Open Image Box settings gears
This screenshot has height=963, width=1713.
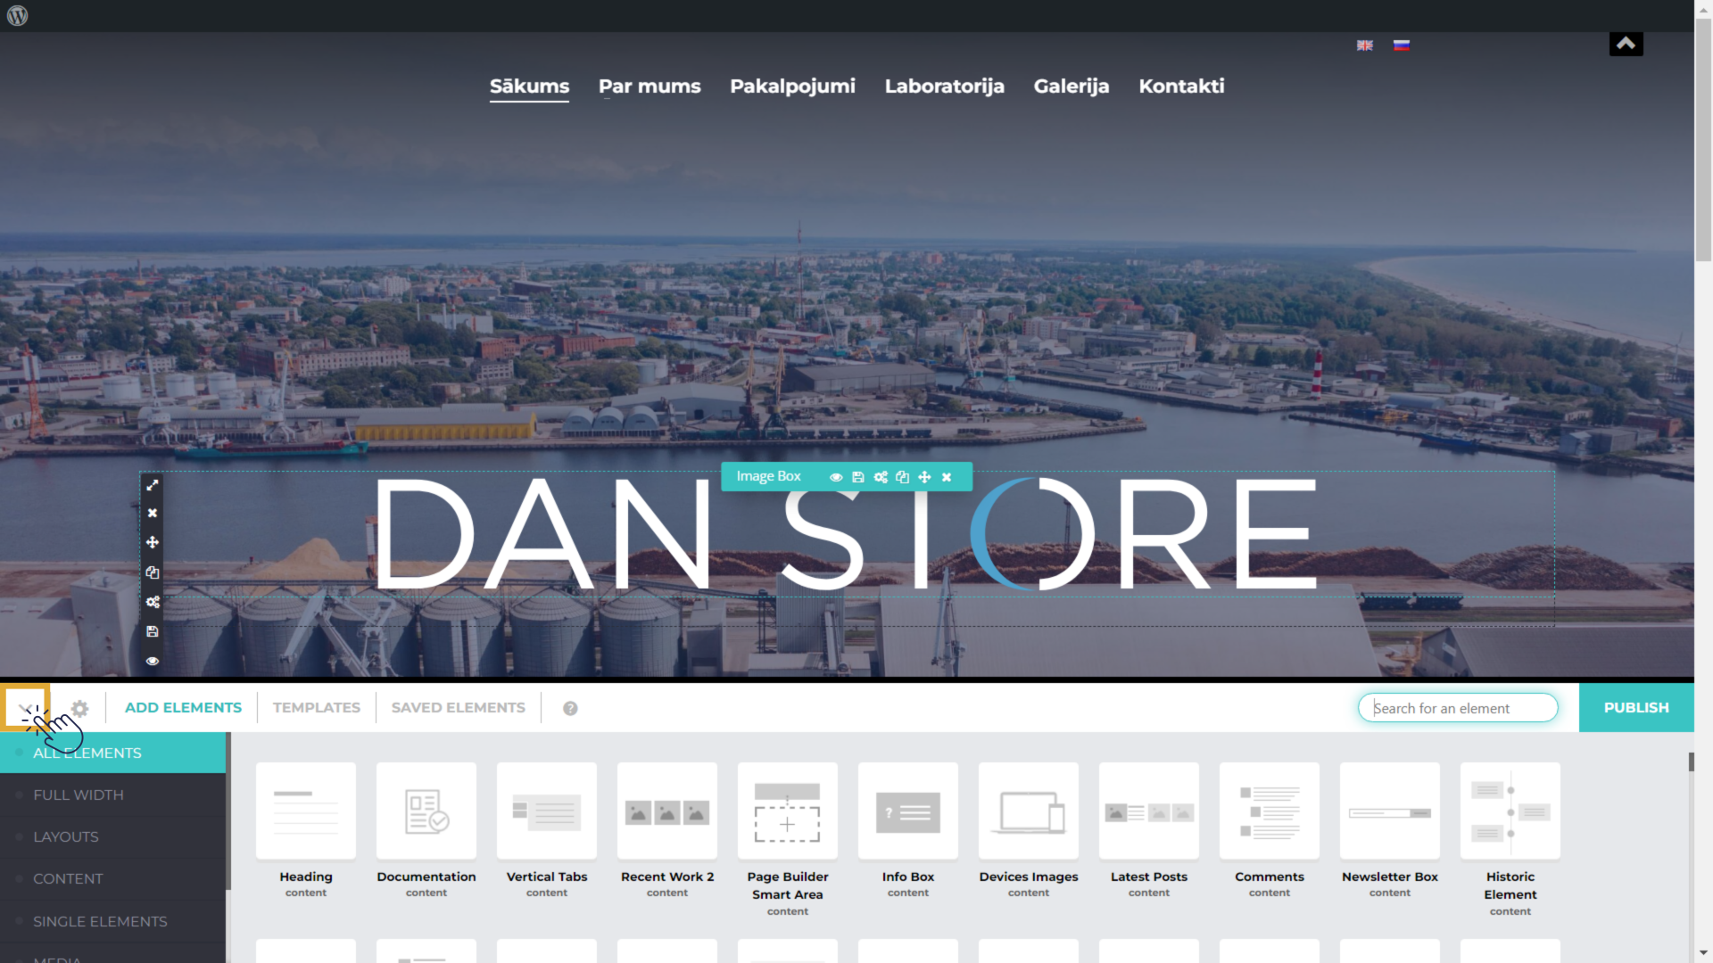pyautogui.click(x=881, y=477)
